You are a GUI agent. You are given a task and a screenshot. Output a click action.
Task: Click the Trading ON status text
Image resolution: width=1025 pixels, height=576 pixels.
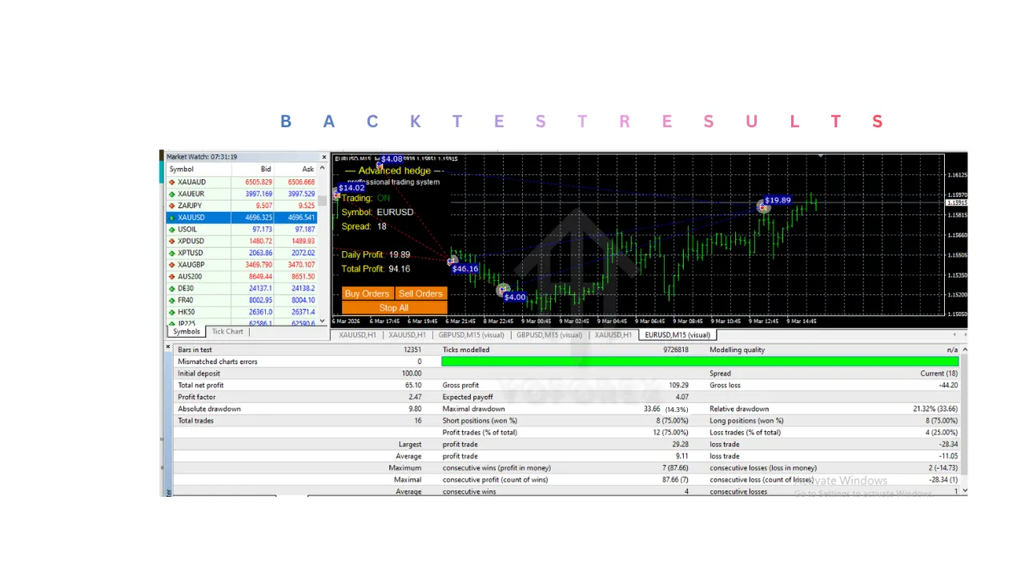pos(366,198)
